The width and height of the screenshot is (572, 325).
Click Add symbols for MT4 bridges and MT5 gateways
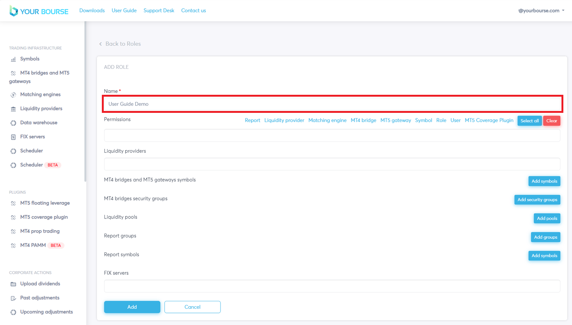[x=544, y=181]
